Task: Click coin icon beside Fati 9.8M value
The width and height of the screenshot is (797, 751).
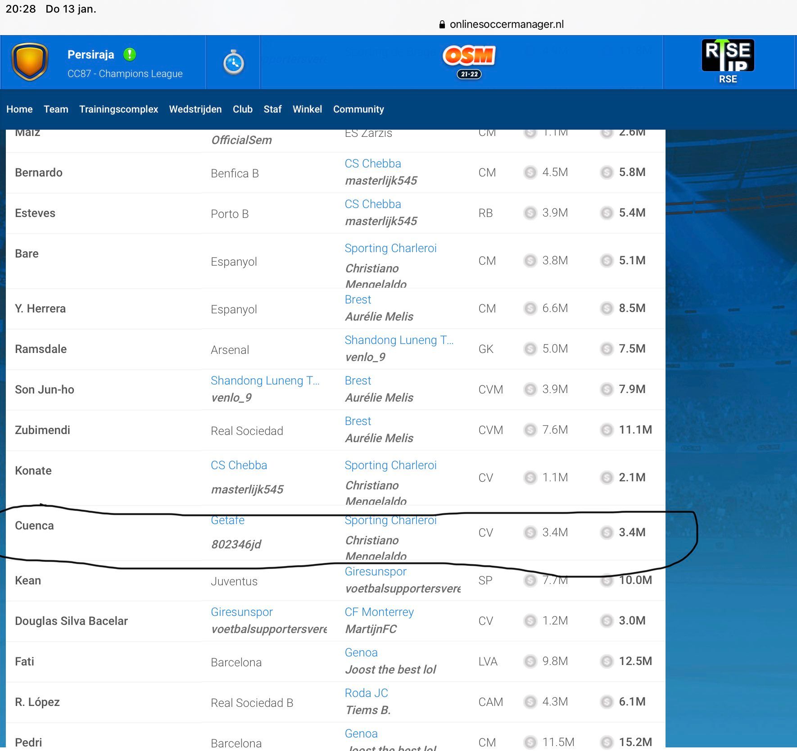Action: (x=530, y=661)
